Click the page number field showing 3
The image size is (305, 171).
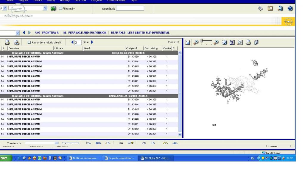[78, 42]
